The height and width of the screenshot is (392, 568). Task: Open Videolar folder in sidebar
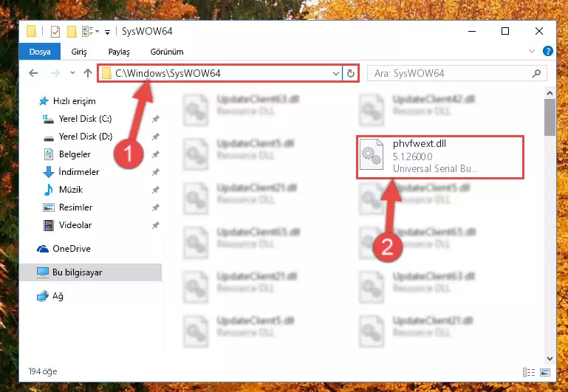tap(75, 225)
